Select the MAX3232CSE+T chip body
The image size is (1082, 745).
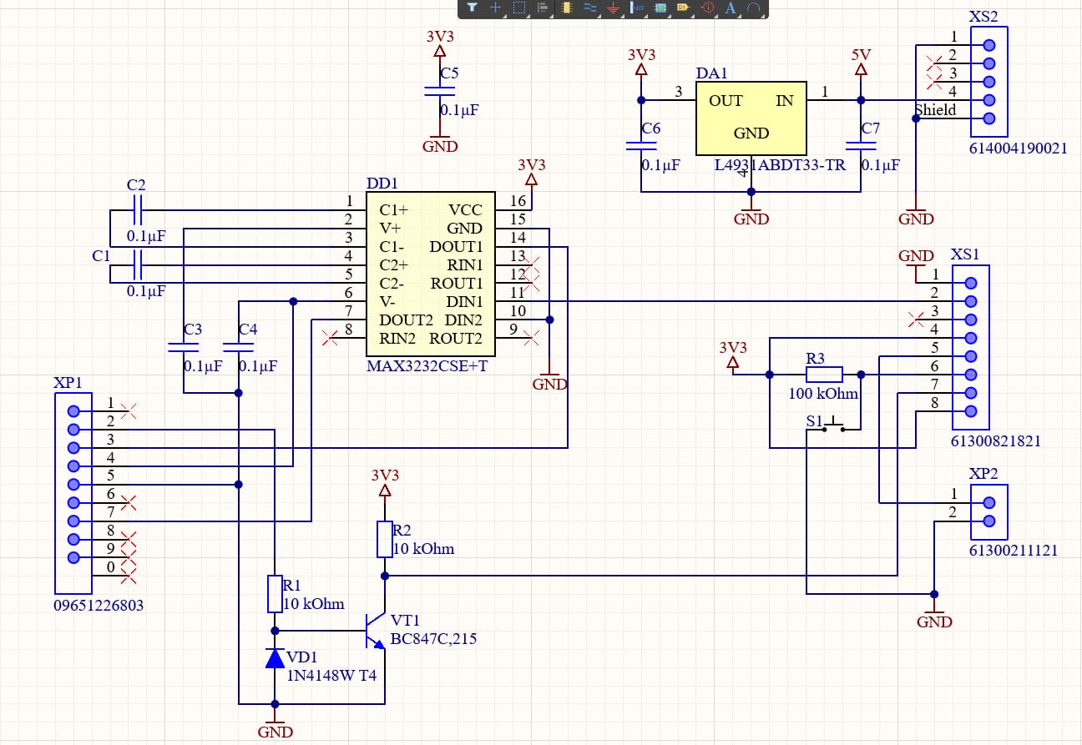click(430, 274)
